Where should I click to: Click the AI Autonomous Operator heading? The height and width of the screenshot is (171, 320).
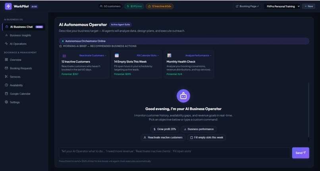[83, 25]
